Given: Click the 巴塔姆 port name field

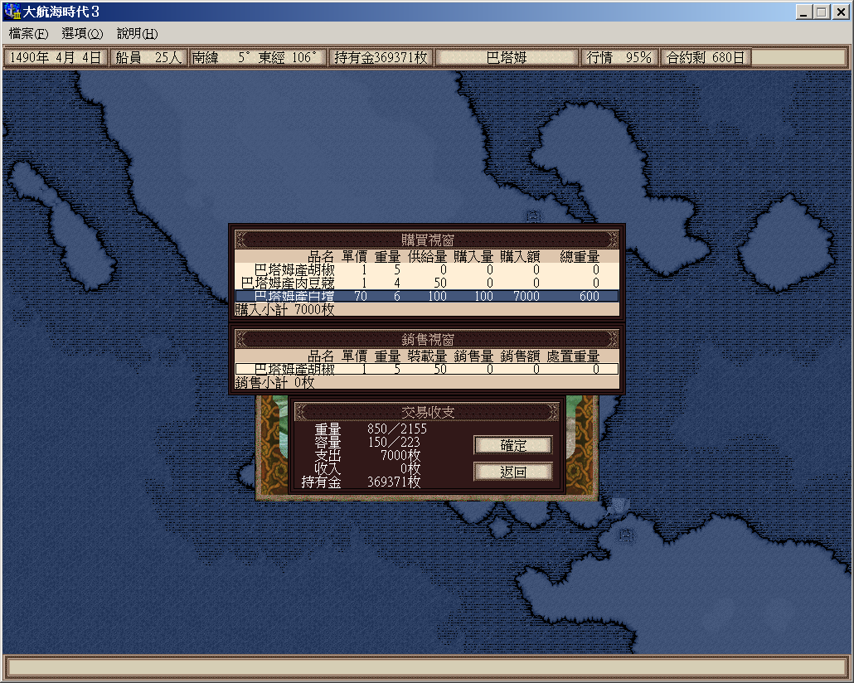Looking at the screenshot, I should point(507,58).
